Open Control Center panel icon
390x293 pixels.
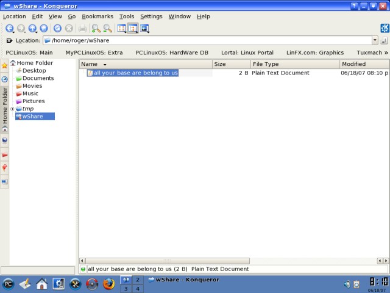pos(58,284)
